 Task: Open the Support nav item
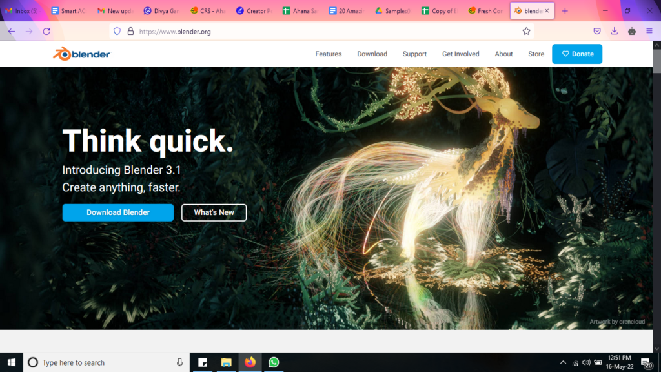pyautogui.click(x=414, y=54)
